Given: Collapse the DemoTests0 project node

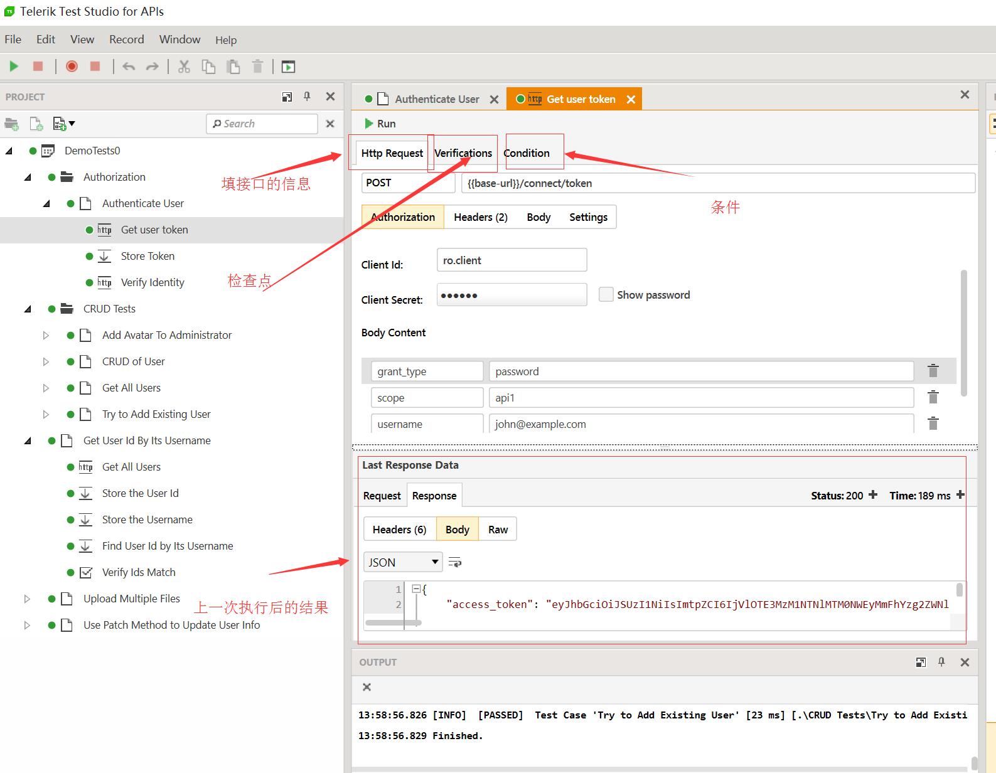Looking at the screenshot, I should [x=9, y=151].
